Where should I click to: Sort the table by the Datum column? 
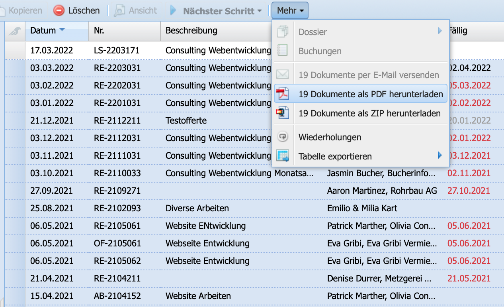(x=44, y=31)
